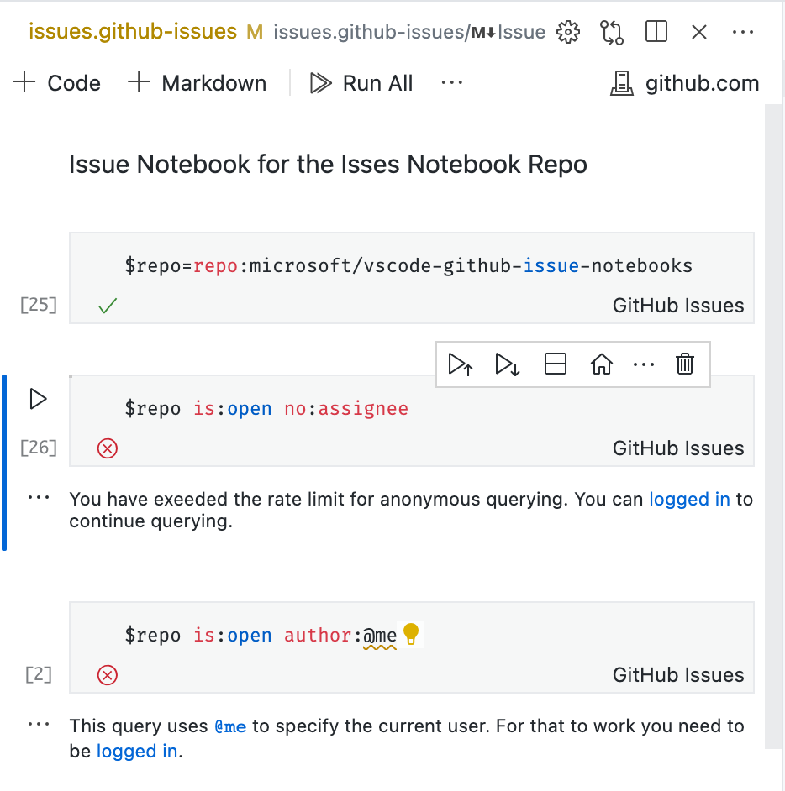The width and height of the screenshot is (785, 791).
Task: Split the cell using the split cell icon
Action: (x=555, y=364)
